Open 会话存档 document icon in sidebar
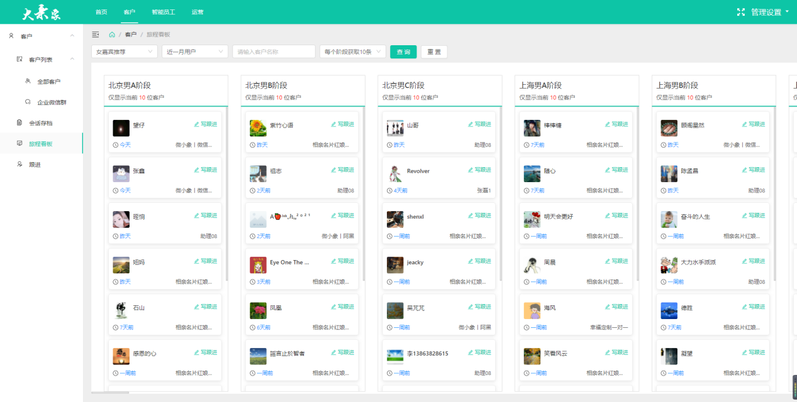This screenshot has height=402, width=797. click(x=20, y=122)
